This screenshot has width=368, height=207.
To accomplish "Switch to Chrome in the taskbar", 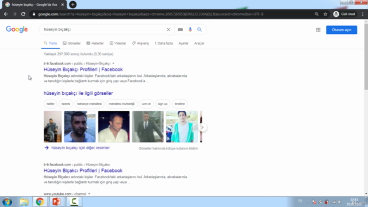I will pos(40,202).
